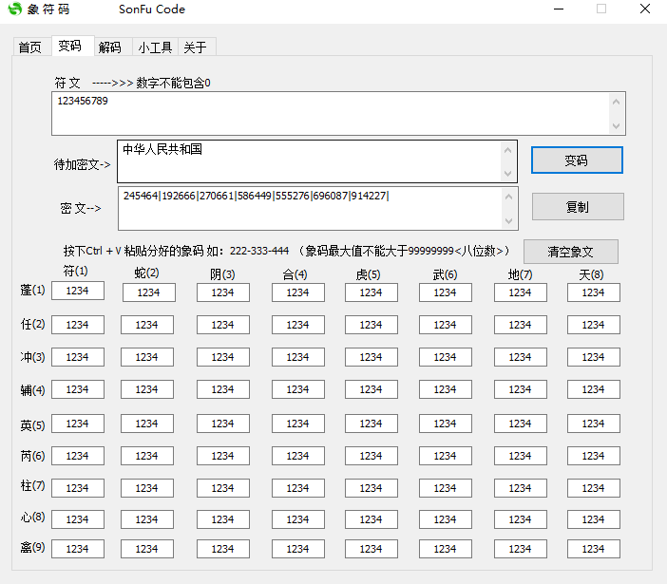Select the cell at row 辅(4), column 武(6)
Image resolution: width=667 pixels, height=584 pixels.
(446, 389)
